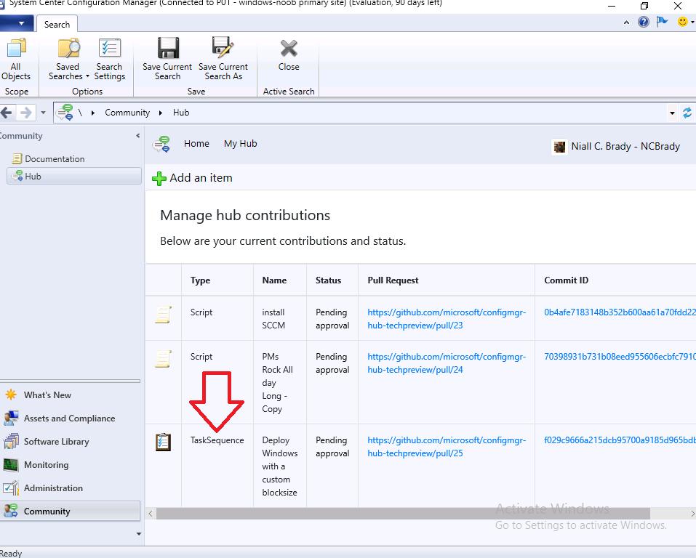Click Save Current Search floppy icon
The height and width of the screenshot is (558, 696).
[x=168, y=48]
